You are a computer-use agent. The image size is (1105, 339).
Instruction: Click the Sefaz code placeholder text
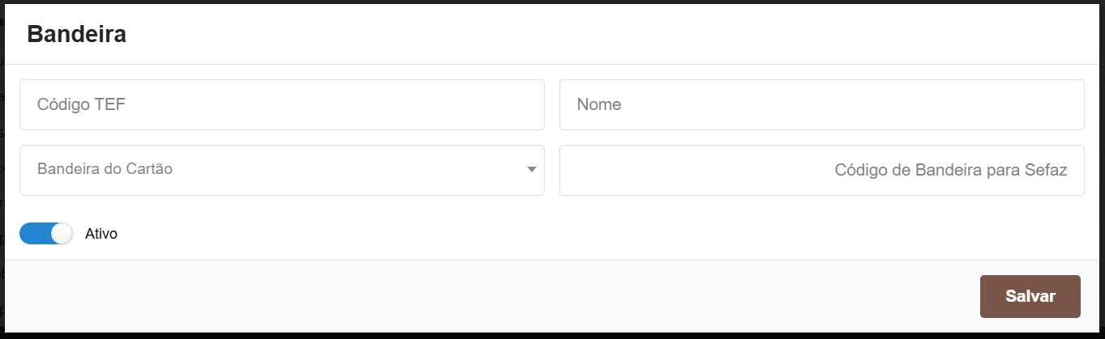click(x=950, y=171)
